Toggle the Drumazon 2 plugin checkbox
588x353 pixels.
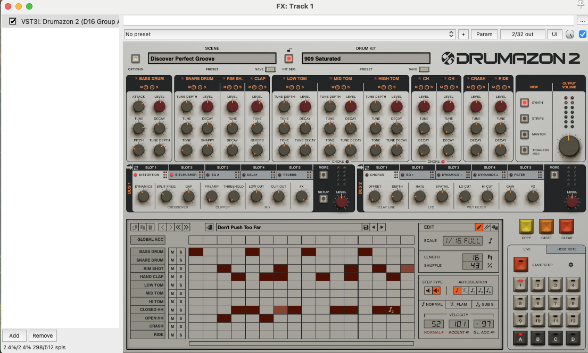13,21
